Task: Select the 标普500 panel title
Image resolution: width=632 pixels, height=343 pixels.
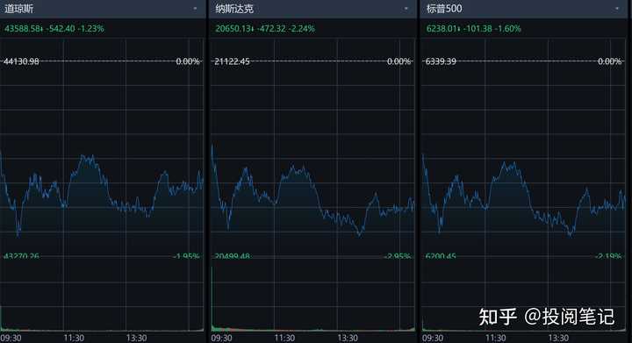Action: (x=444, y=9)
